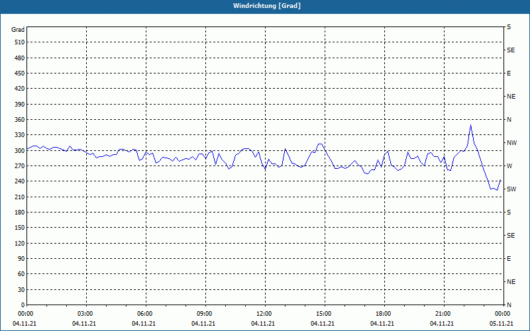Select the 18:00 time label

click(384, 314)
